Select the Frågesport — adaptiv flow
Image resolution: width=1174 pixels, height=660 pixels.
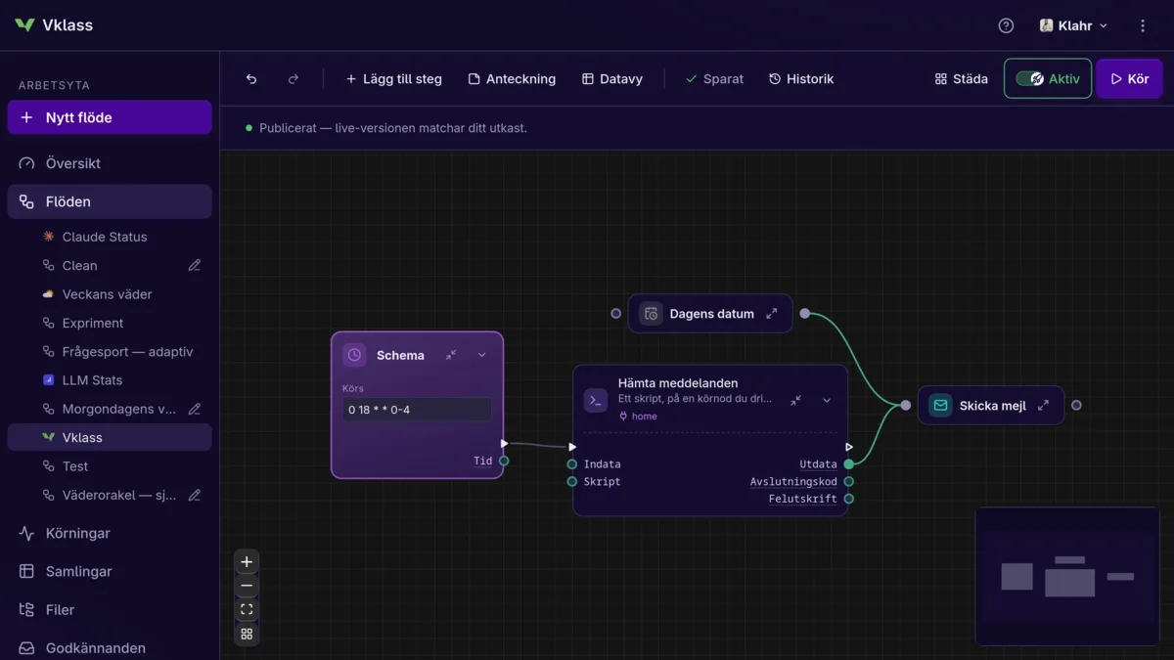click(110, 351)
